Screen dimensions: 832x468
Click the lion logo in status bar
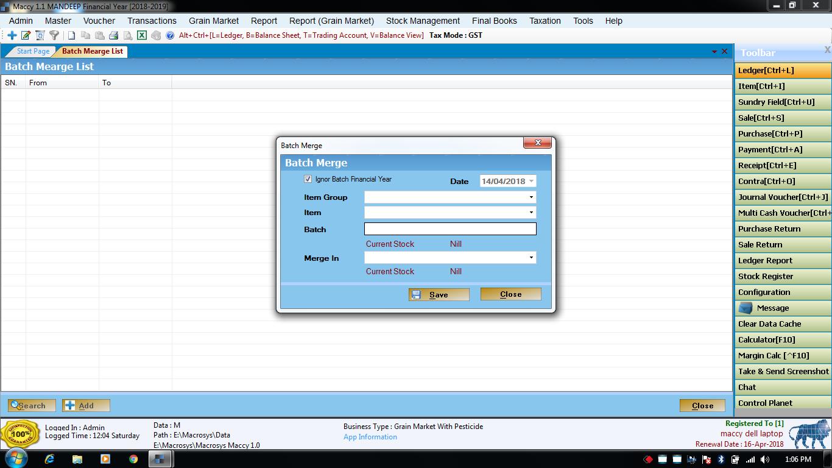pyautogui.click(x=809, y=434)
